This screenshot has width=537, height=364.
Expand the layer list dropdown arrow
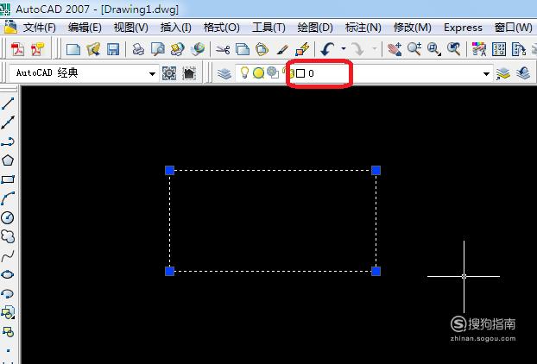pyautogui.click(x=486, y=73)
